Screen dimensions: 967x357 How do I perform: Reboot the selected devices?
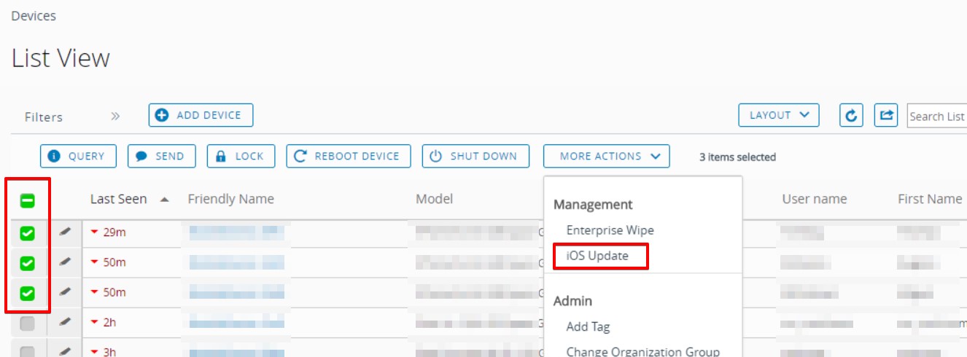pos(349,156)
